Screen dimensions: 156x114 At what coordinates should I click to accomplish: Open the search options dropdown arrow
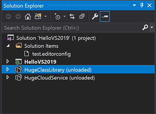click(x=152, y=27)
